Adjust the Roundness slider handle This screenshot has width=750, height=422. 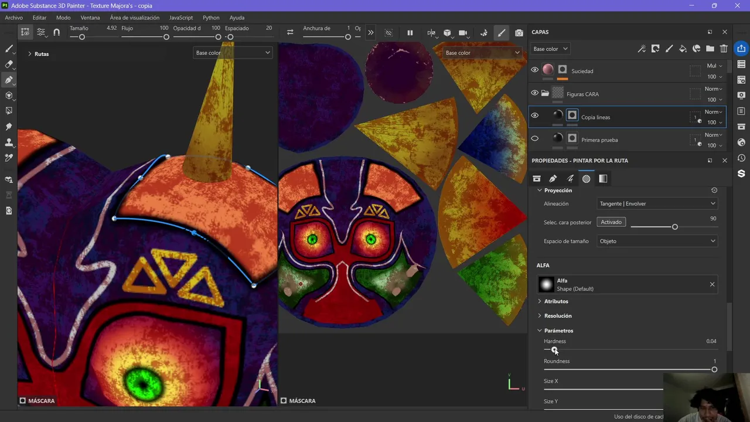714,369
